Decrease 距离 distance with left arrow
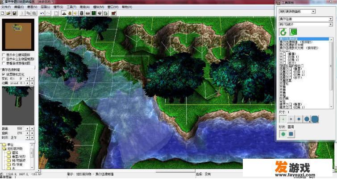Viewport: 337px width, 181px height. (x=28, y=128)
